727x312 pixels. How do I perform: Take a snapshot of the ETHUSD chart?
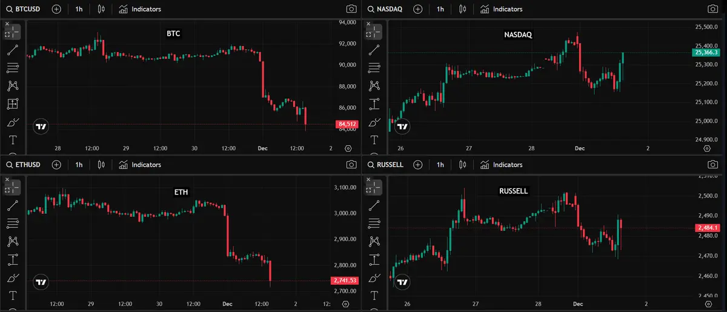351,164
